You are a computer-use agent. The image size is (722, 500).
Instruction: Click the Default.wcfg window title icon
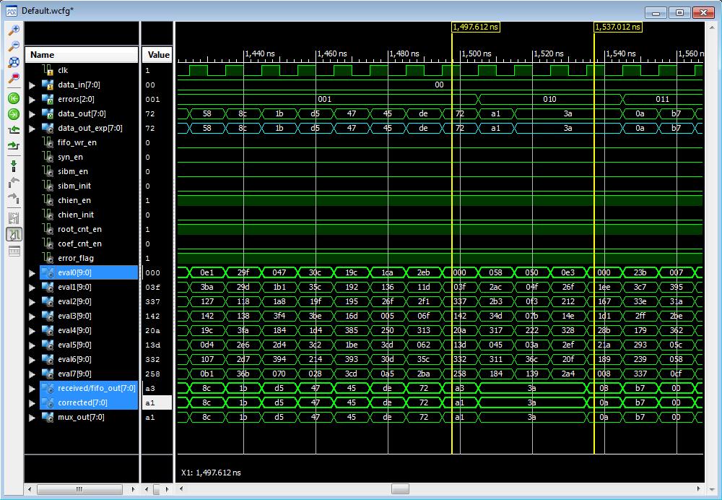click(12, 11)
